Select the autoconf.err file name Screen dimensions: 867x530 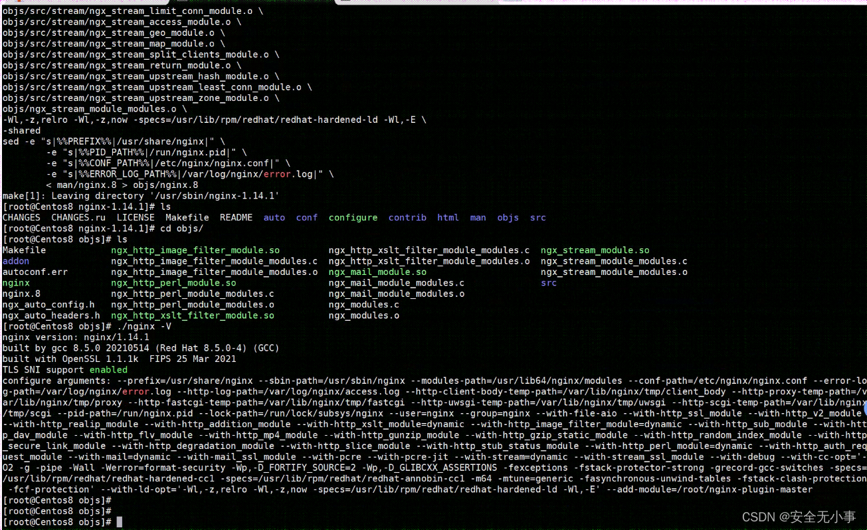point(35,272)
